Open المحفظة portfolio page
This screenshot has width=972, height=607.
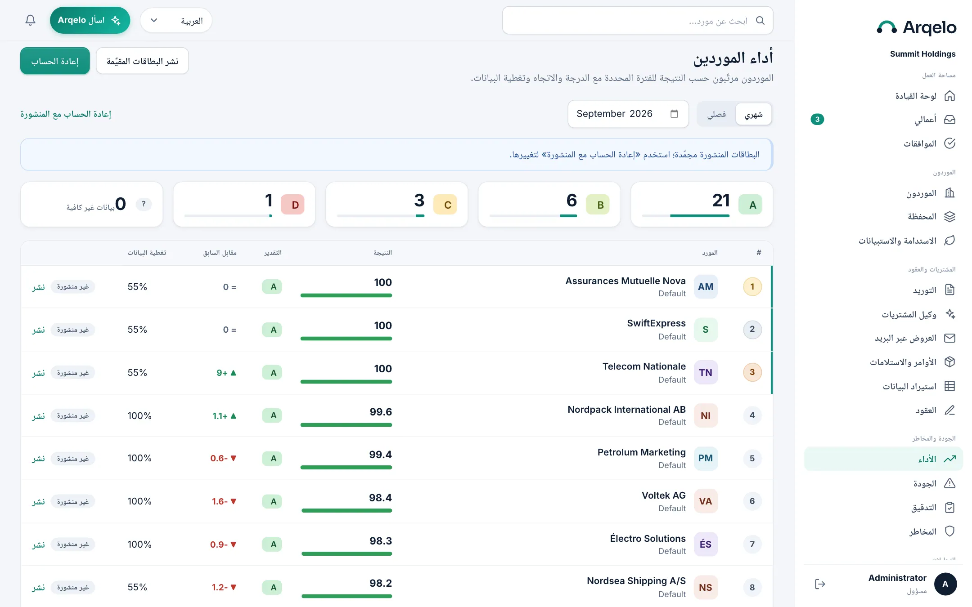[x=883, y=217]
